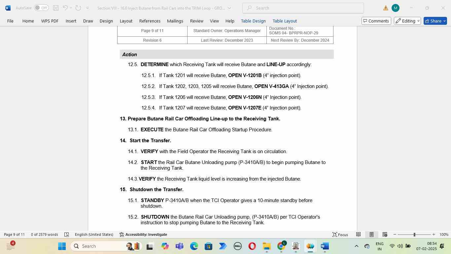Image resolution: width=451 pixels, height=254 pixels.
Task: Open Microsoft Store from taskbar
Action: (x=208, y=246)
